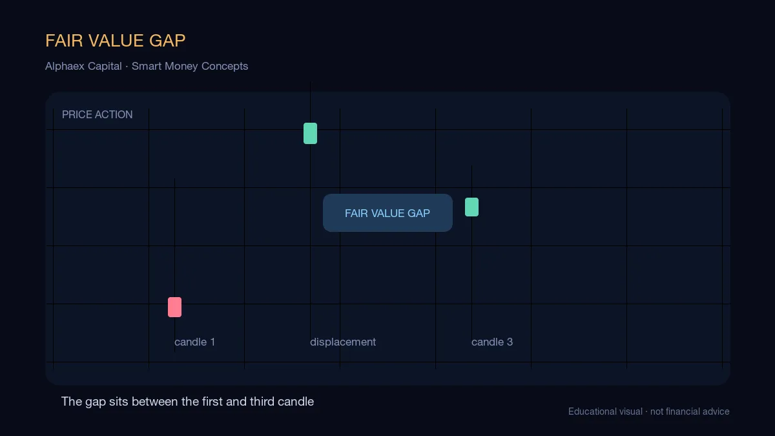Click upper wick above displacement candle body
Image resolution: width=775 pixels, height=436 pixels.
tap(310, 102)
